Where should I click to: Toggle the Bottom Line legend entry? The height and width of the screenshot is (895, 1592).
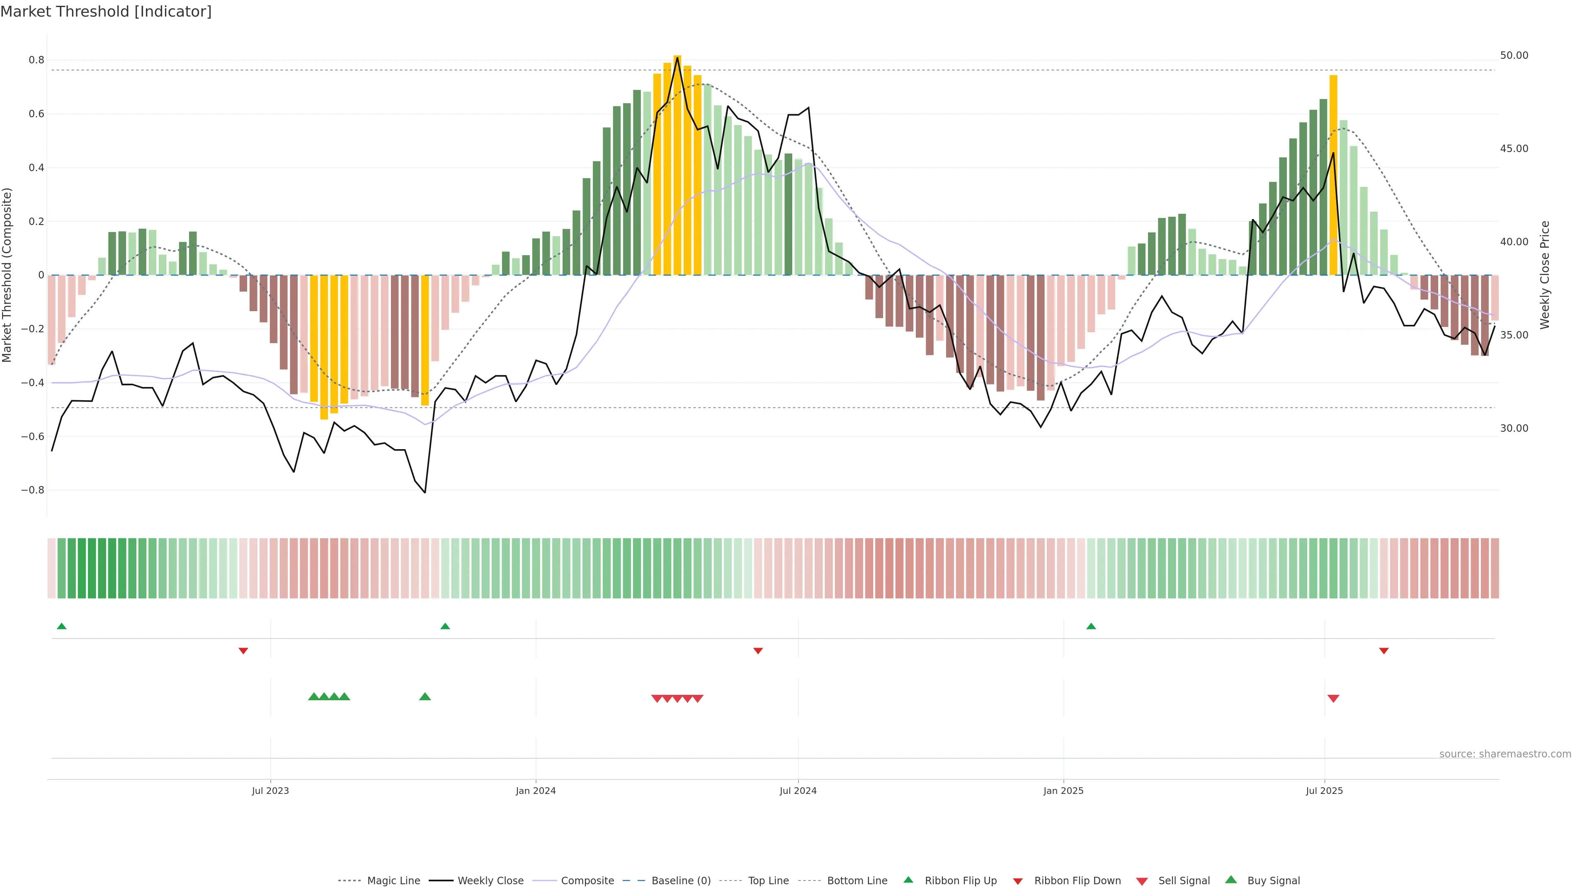[857, 881]
